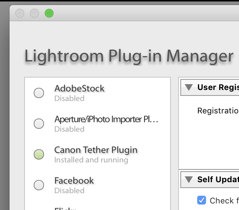Screen dimensions: 239x210
Task: Click the Aperture/iPhoto Importer status circle
Action: tap(39, 124)
